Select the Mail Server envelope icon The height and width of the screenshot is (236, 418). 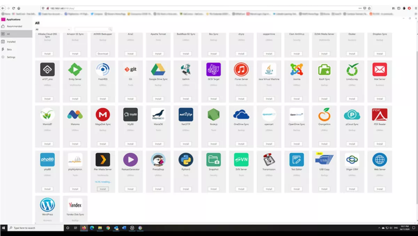(x=380, y=69)
